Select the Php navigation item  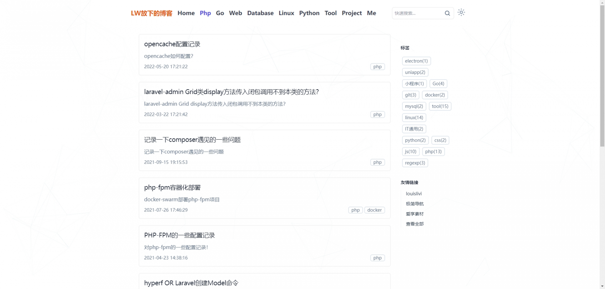coord(205,13)
